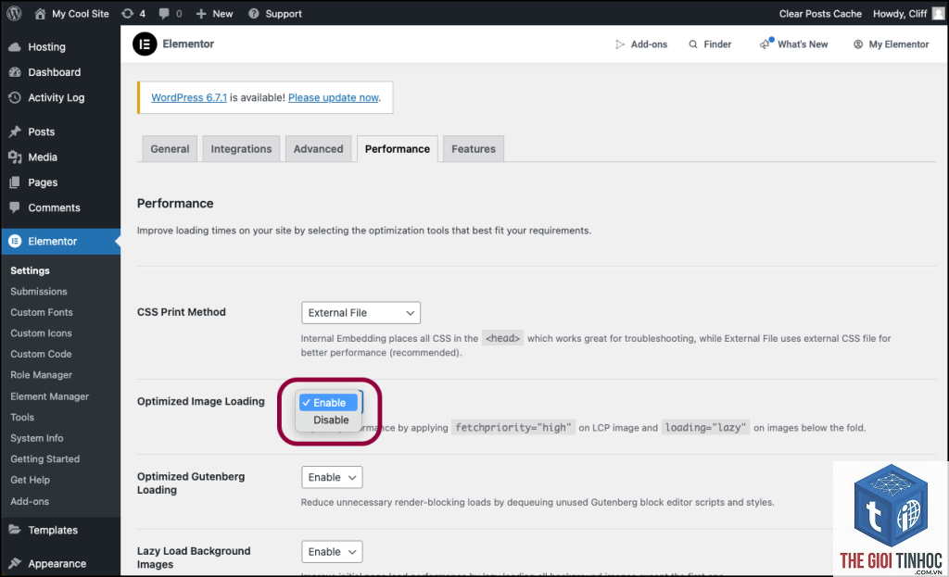This screenshot has width=949, height=577.
Task: Click the Activity Log clock icon
Action: pyautogui.click(x=15, y=97)
